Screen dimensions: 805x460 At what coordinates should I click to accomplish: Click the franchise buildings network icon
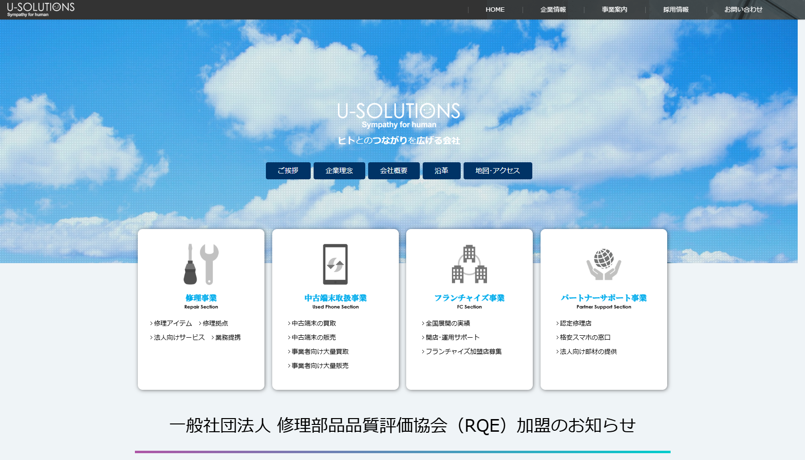pos(469,264)
